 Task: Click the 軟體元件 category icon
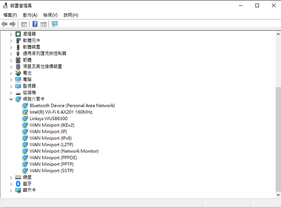tap(18, 41)
